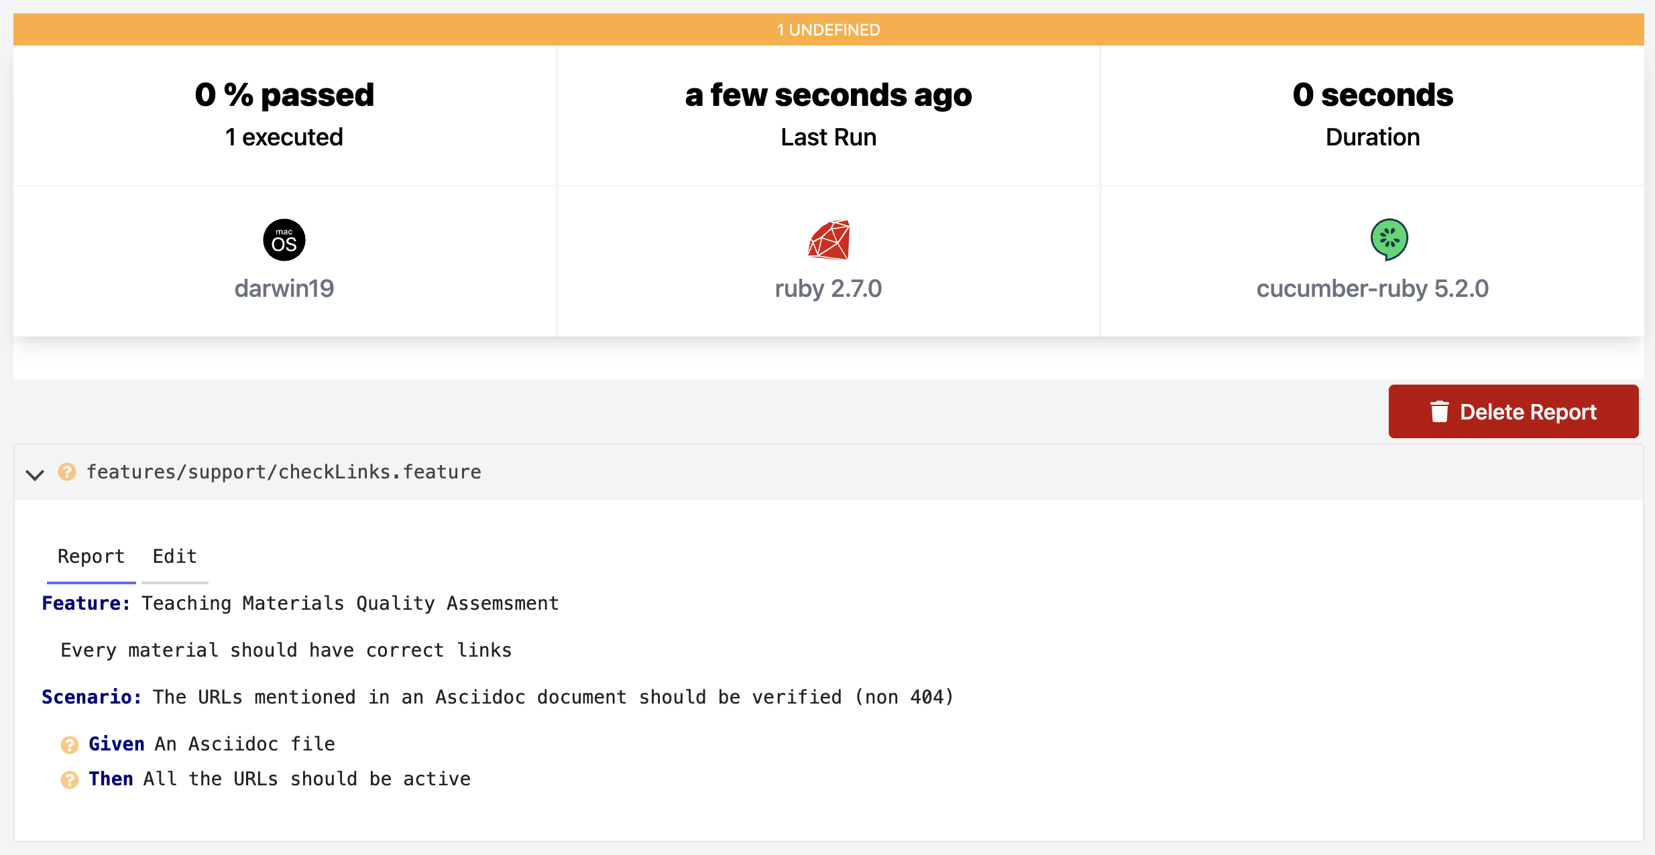The width and height of the screenshot is (1655, 855).
Task: Click the ruby 2.7.0 version label
Action: (829, 289)
